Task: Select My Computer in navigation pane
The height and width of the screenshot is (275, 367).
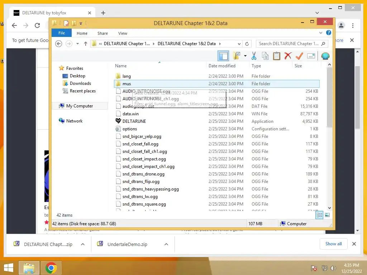Action: click(79, 106)
